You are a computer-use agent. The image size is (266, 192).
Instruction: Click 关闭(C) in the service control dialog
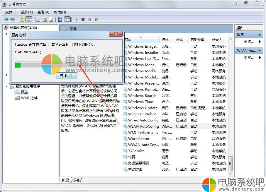[66, 75]
